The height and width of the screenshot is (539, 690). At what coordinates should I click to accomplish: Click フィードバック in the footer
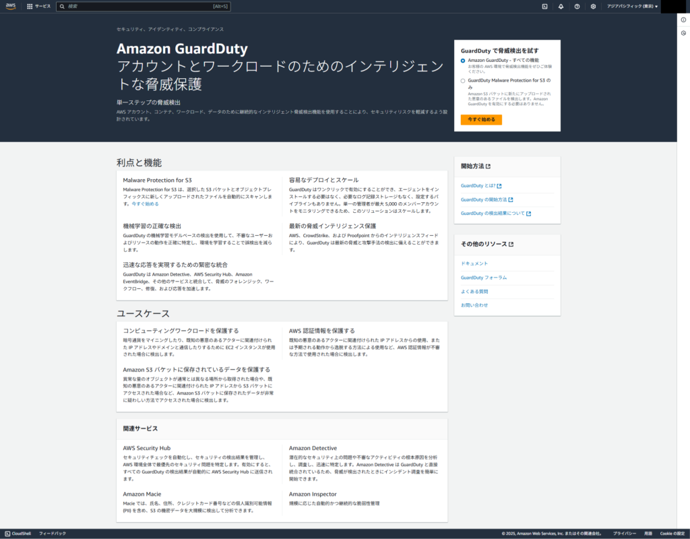tap(53, 534)
